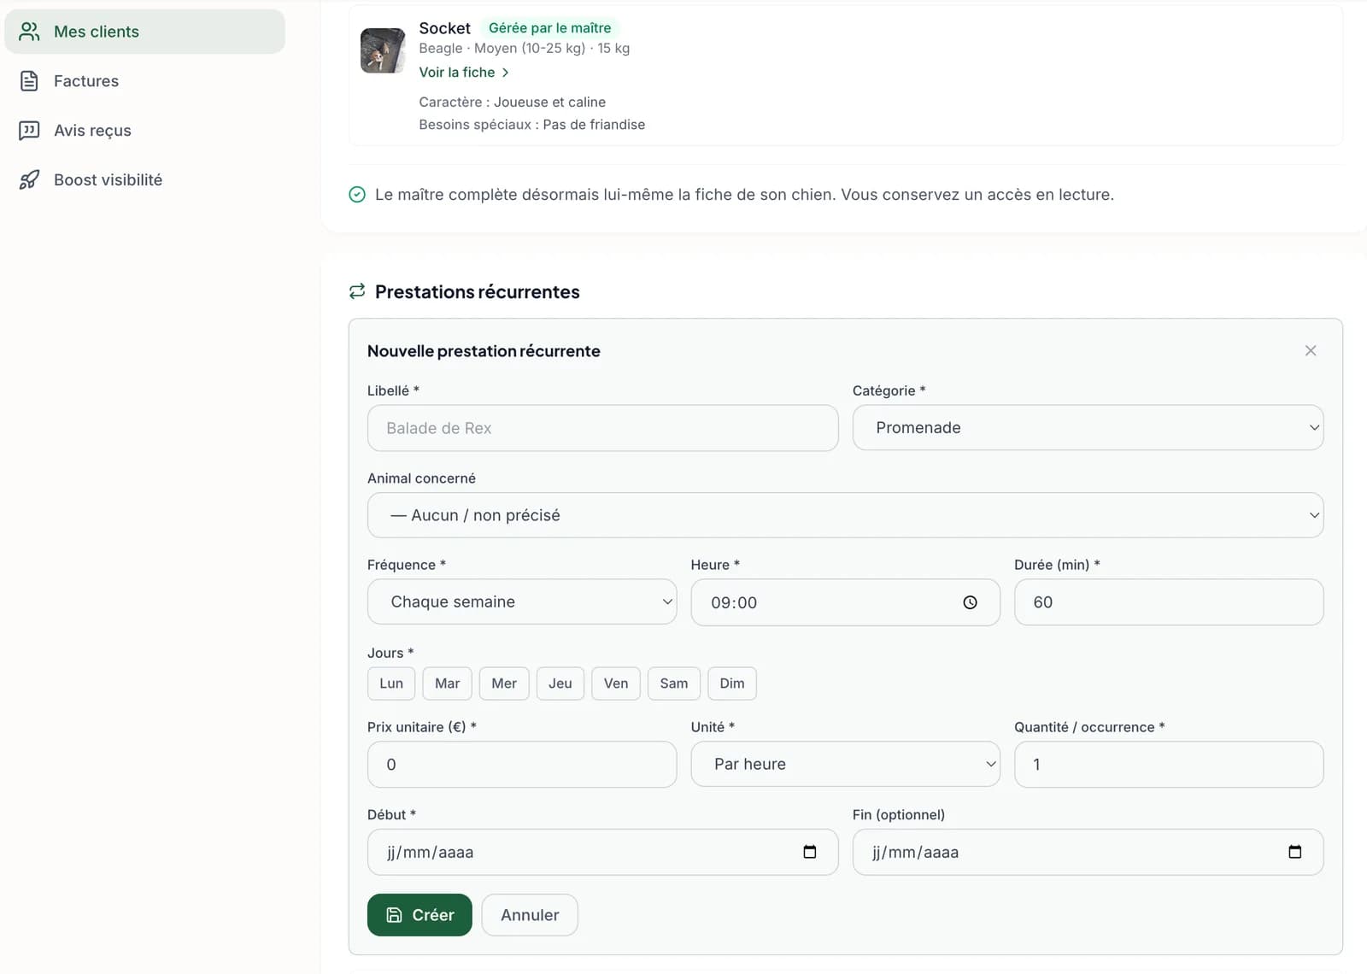Click the Socket dog name
The width and height of the screenshot is (1367, 974).
click(444, 28)
